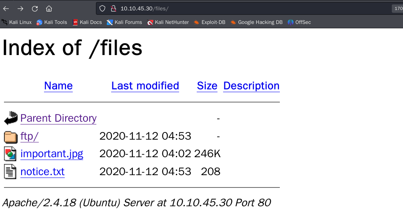Show the insecure connection padlock info
This screenshot has width=403, height=223.
click(x=114, y=8)
